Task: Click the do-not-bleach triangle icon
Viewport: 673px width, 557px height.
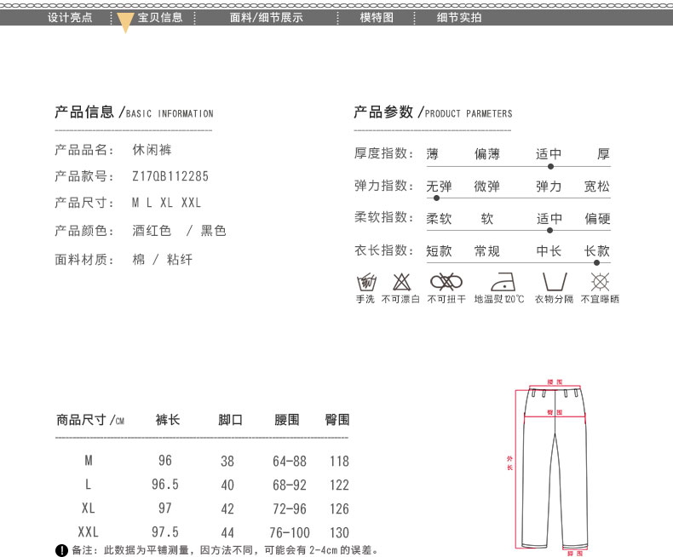Action: [400, 281]
